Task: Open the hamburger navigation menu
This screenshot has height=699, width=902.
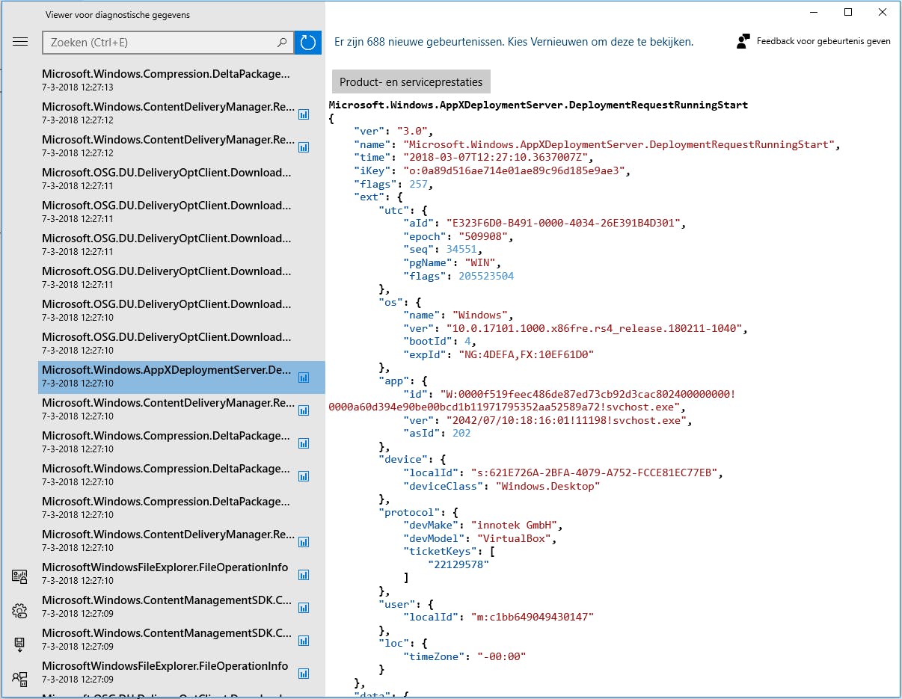Action: 20,42
